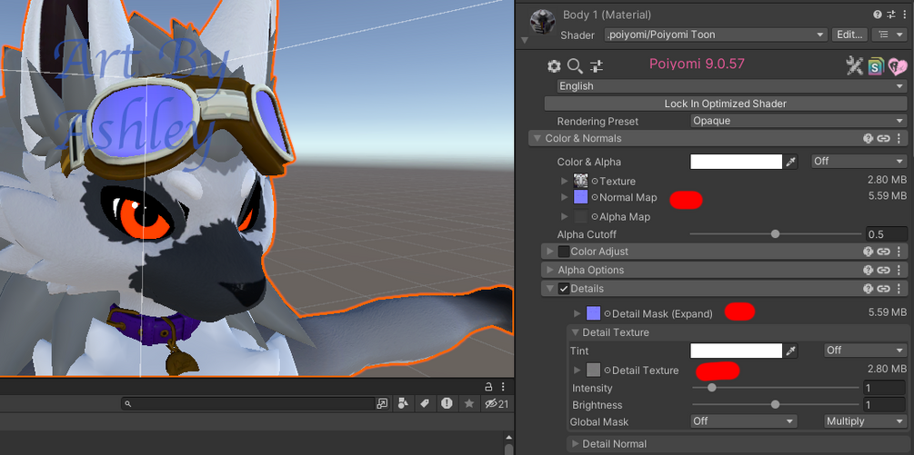Open the Shader dropdown .poiyomi/Poiyomi Toon

[716, 35]
